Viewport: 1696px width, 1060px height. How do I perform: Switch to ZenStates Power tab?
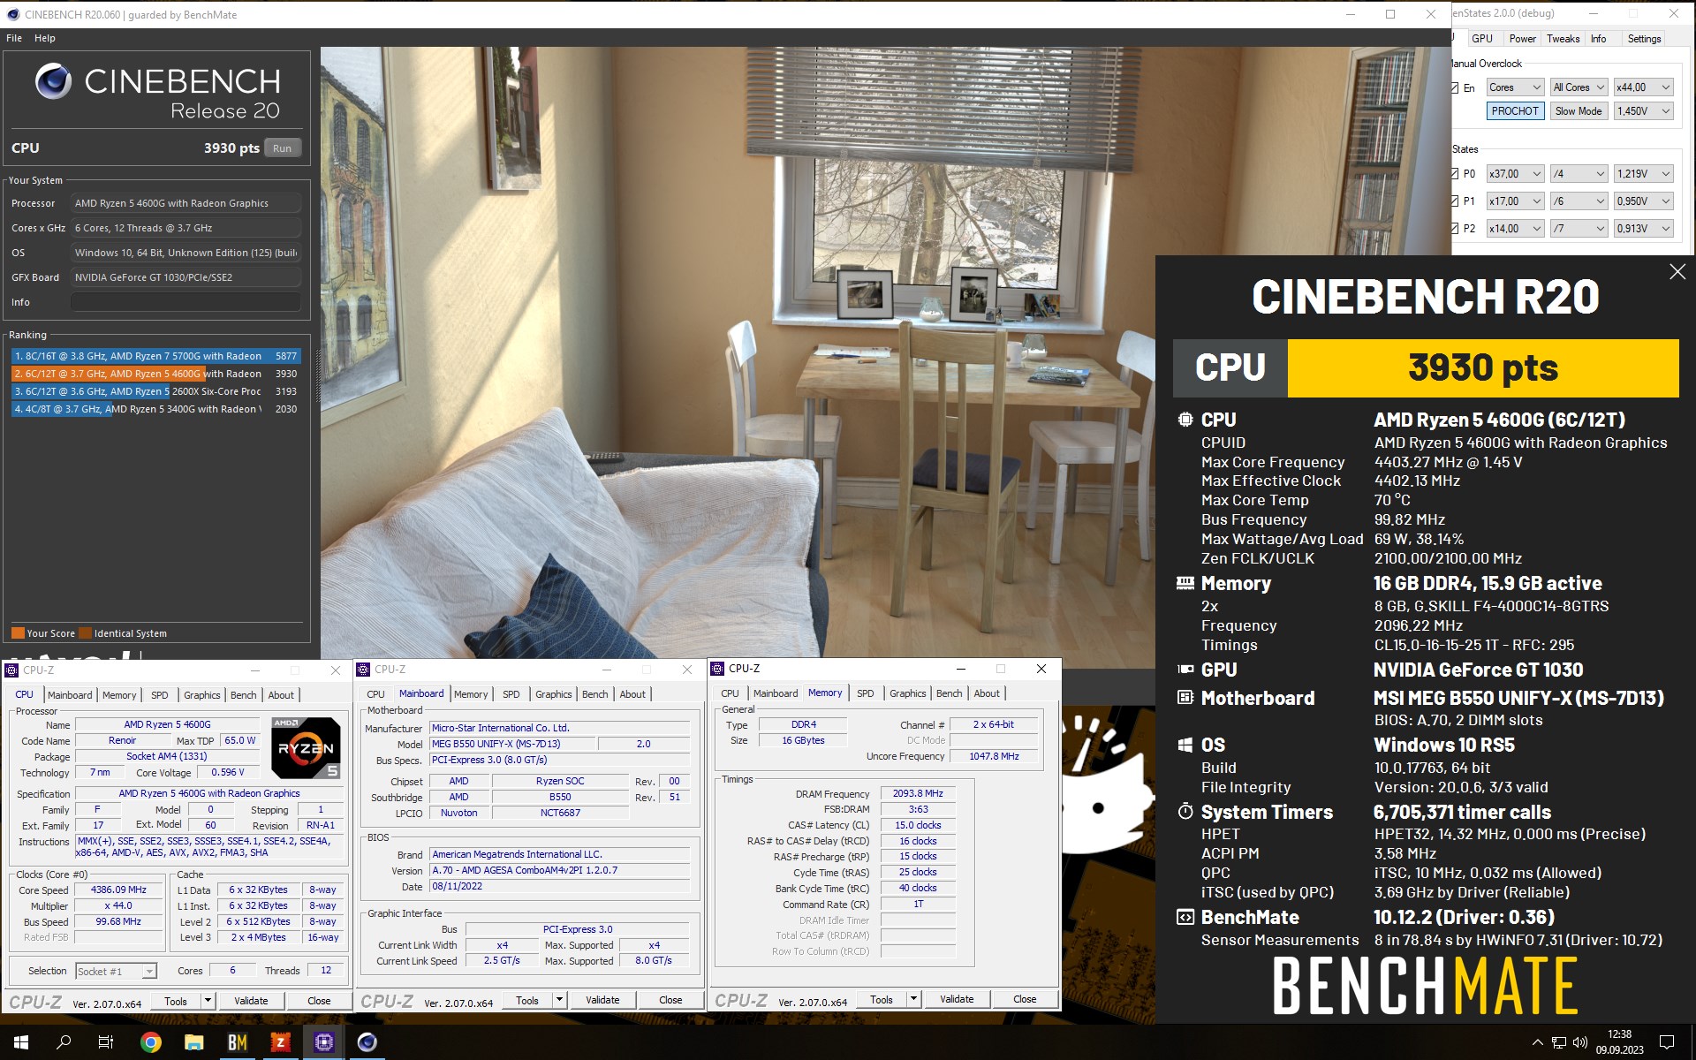click(1522, 39)
